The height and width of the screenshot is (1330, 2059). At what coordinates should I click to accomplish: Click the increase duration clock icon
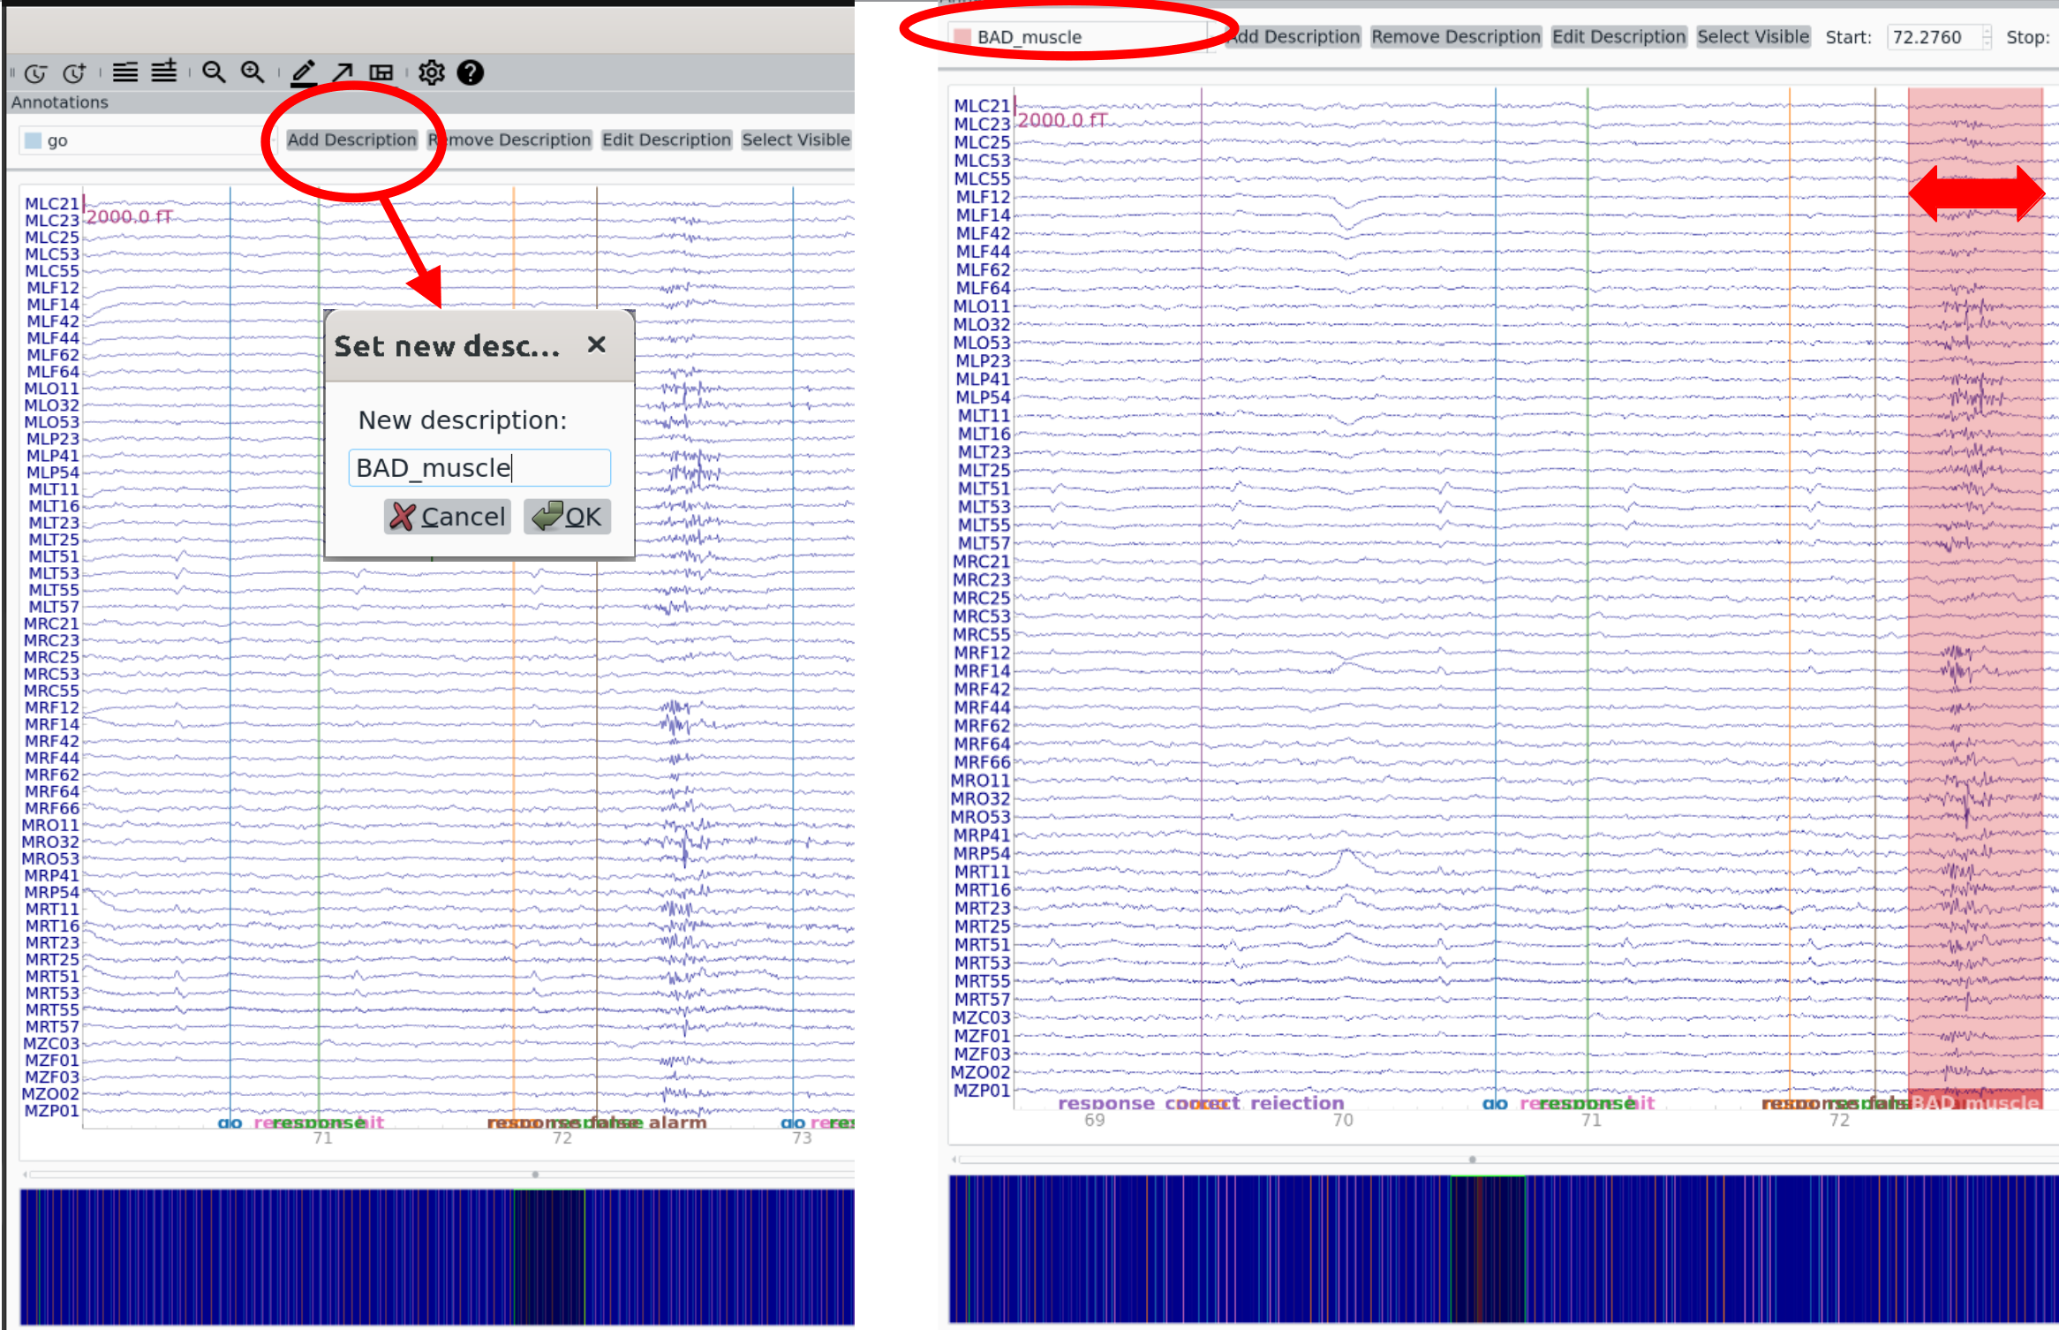click(75, 73)
